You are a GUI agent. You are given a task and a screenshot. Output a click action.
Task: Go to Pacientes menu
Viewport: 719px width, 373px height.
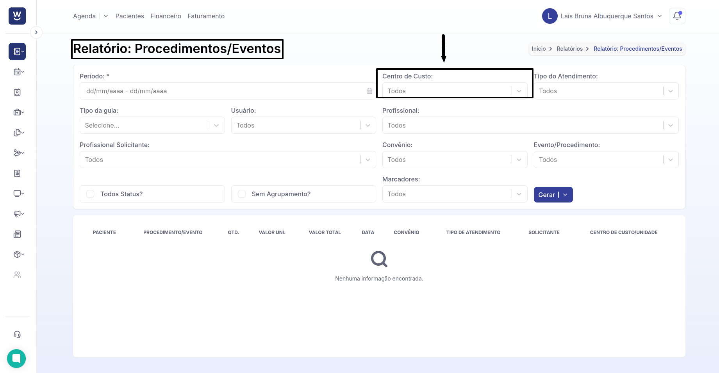pos(130,16)
